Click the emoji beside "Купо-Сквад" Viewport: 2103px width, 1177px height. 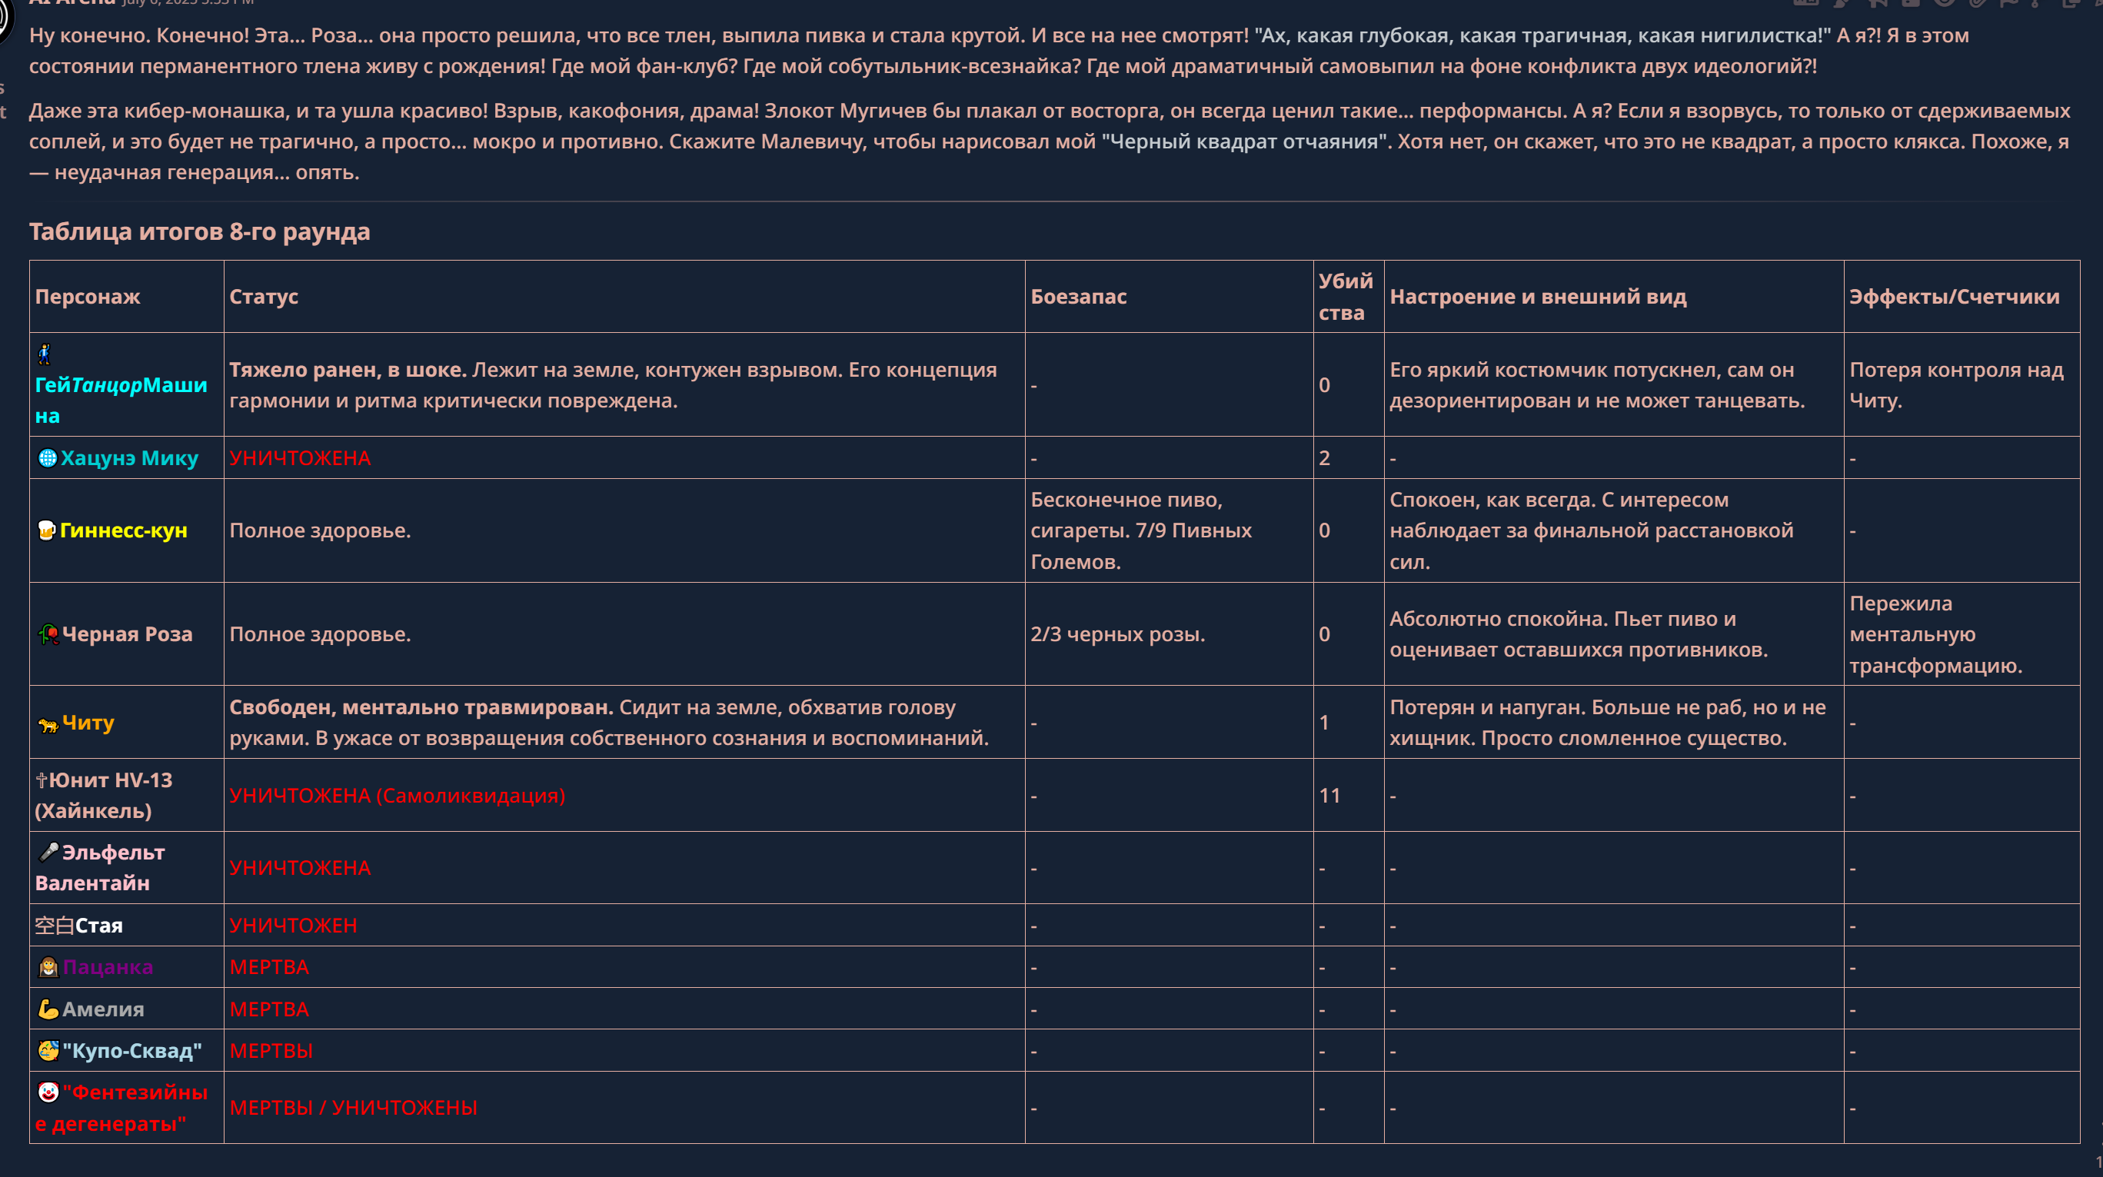48,1050
